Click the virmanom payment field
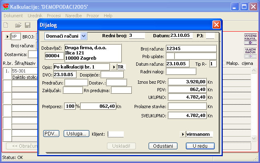260x163 pixels. pos(200,134)
